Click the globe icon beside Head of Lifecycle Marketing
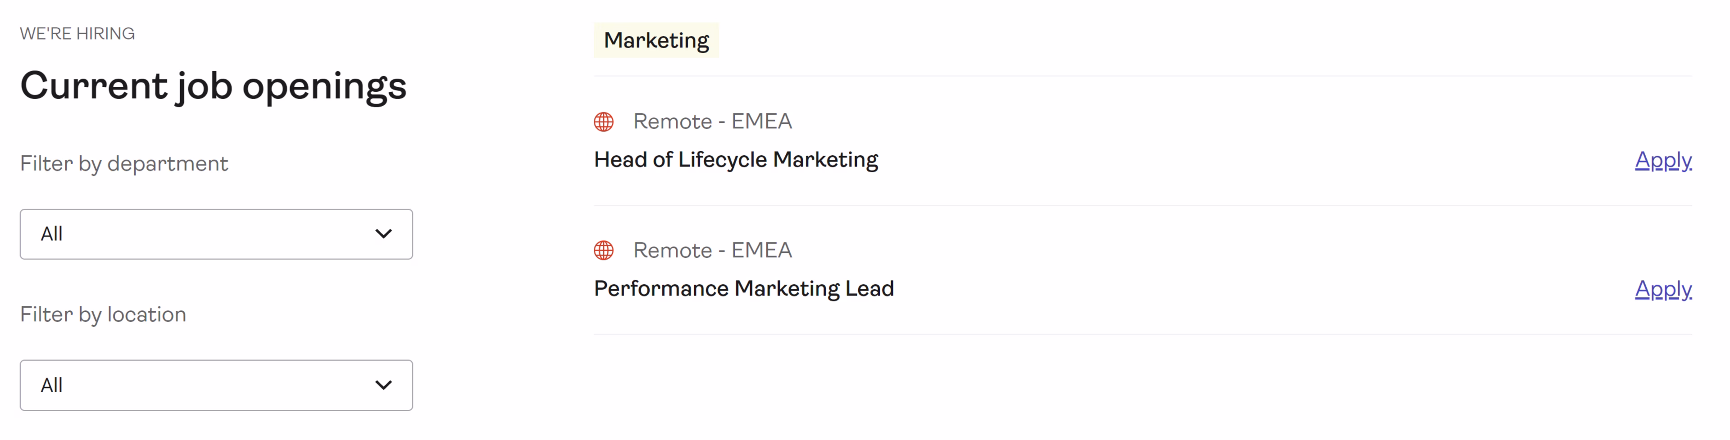Image resolution: width=1730 pixels, height=440 pixels. click(x=604, y=121)
